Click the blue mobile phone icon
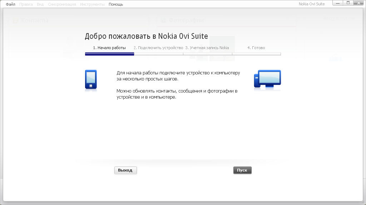The height and width of the screenshot is (205, 366). [91, 79]
